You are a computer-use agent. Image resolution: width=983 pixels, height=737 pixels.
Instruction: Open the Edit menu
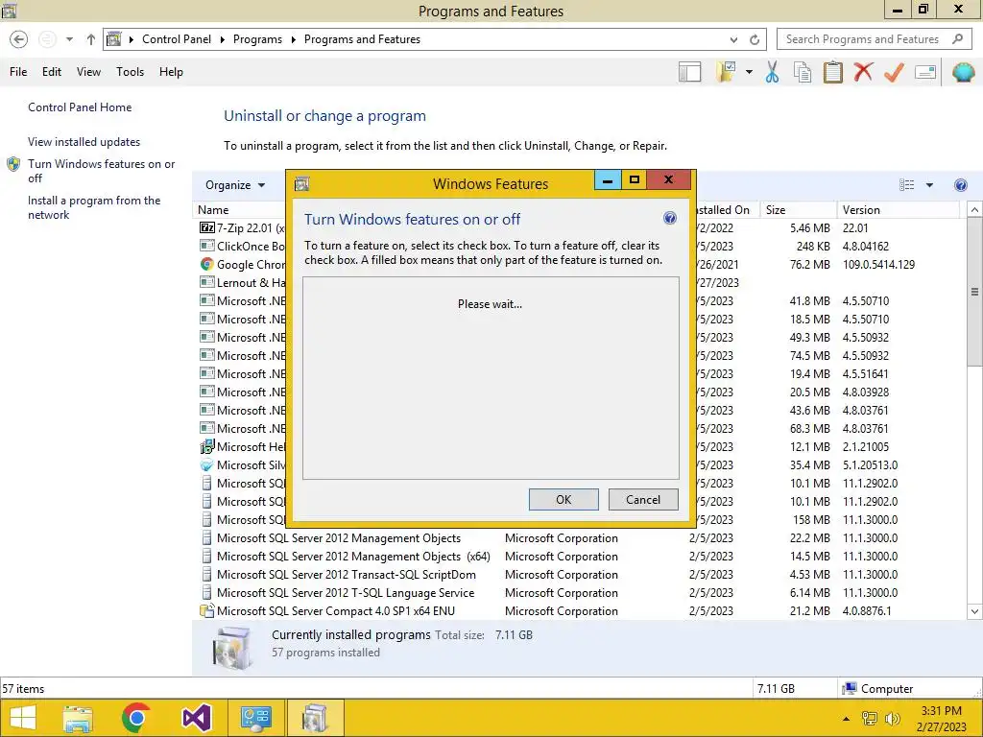pyautogui.click(x=52, y=72)
